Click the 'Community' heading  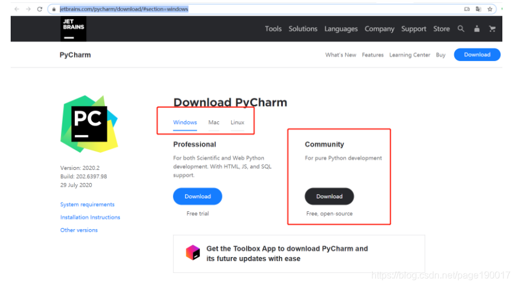324,144
